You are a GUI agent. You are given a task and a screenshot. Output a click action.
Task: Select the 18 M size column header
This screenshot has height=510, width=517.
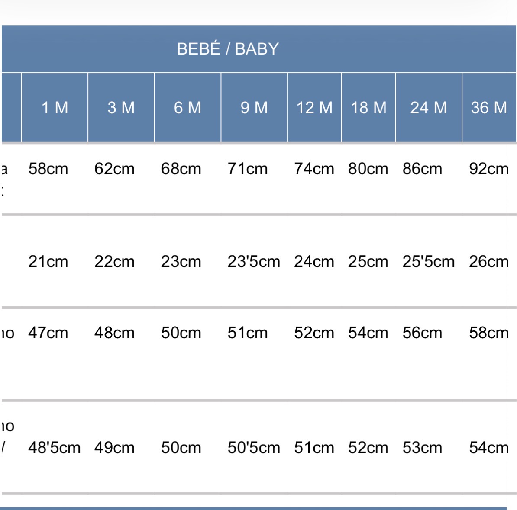click(368, 107)
